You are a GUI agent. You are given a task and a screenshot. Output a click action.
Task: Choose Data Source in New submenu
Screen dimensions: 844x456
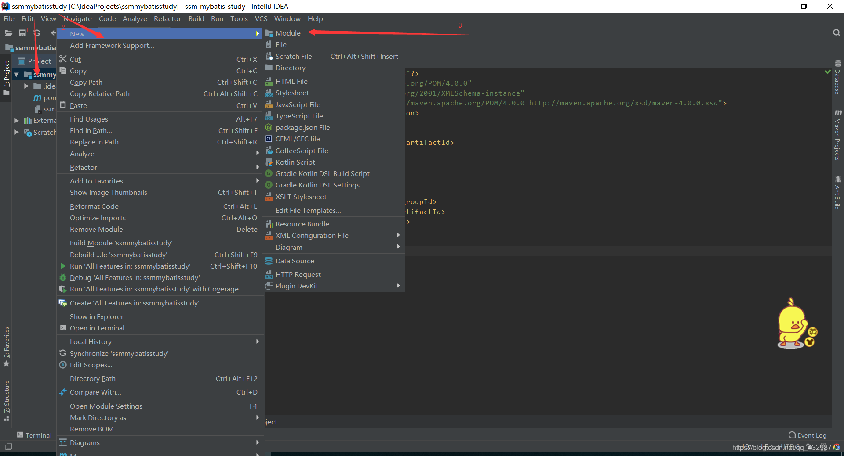point(334,261)
